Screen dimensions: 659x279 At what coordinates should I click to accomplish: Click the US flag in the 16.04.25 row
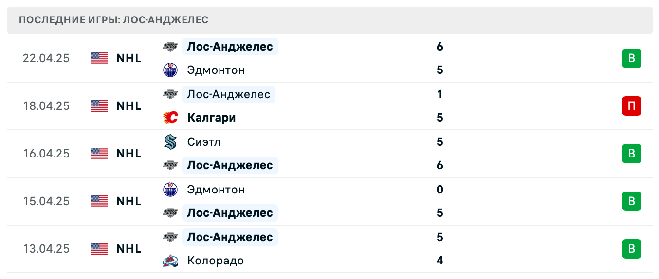pyautogui.click(x=99, y=154)
